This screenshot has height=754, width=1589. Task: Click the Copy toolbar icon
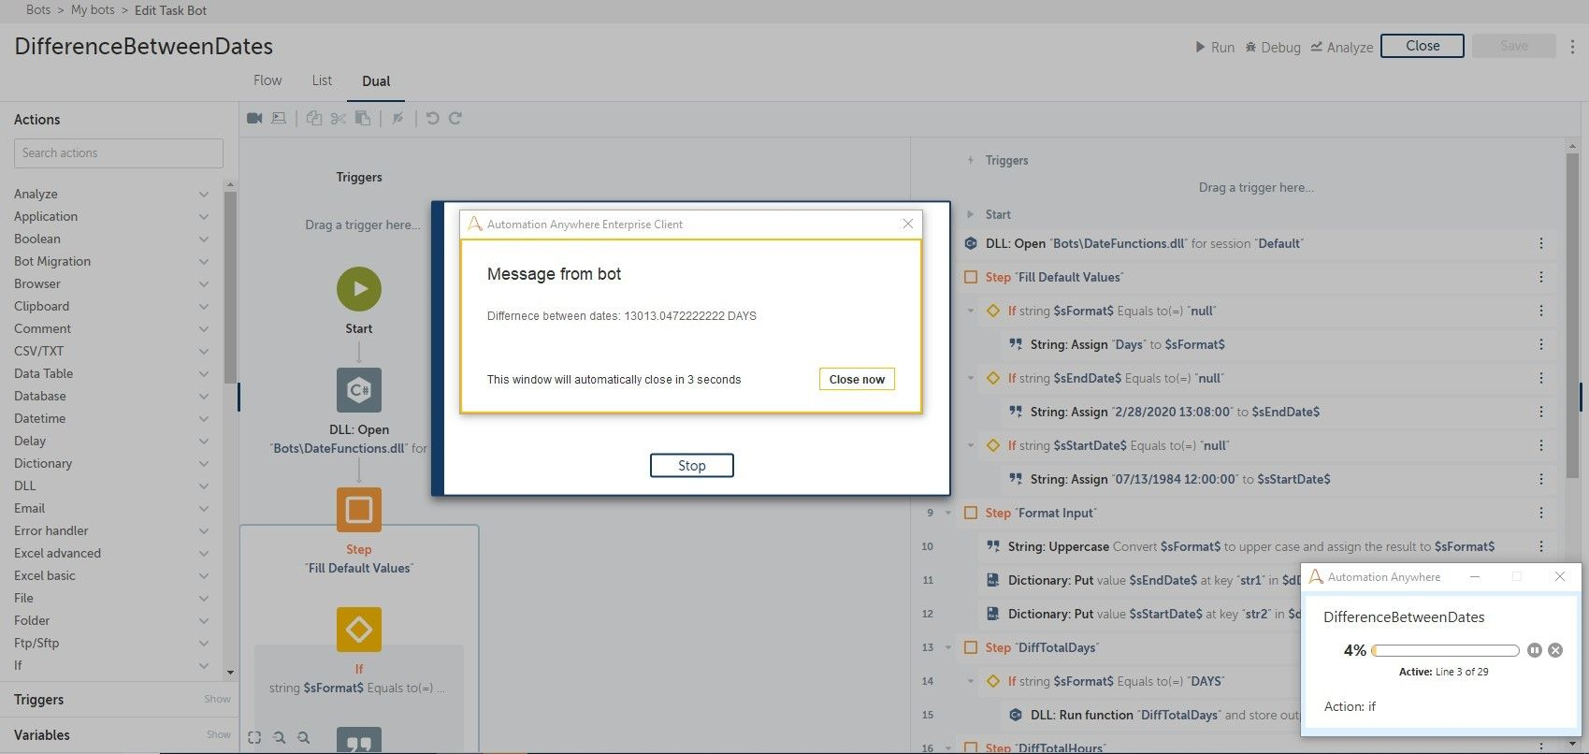pyautogui.click(x=314, y=118)
